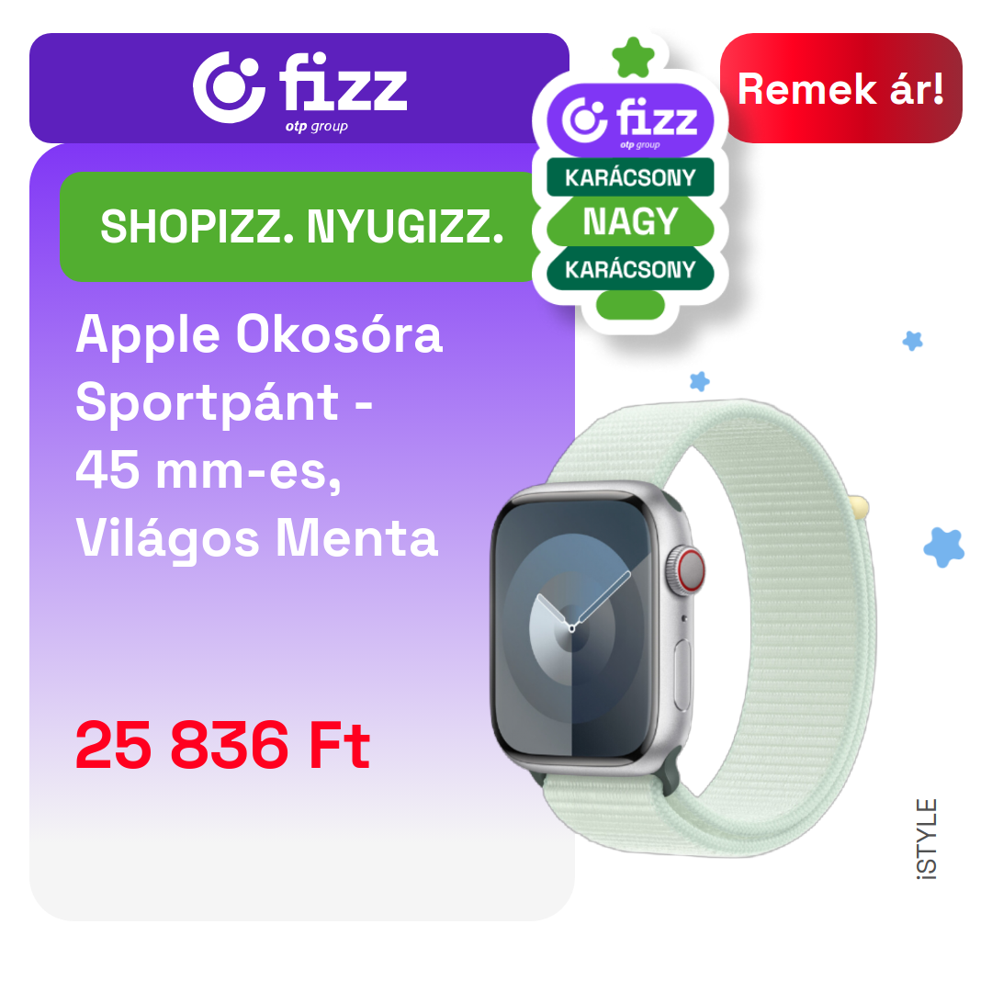Image resolution: width=992 pixels, height=992 pixels.
Task: Click the blue star near top right
Action: point(912,341)
